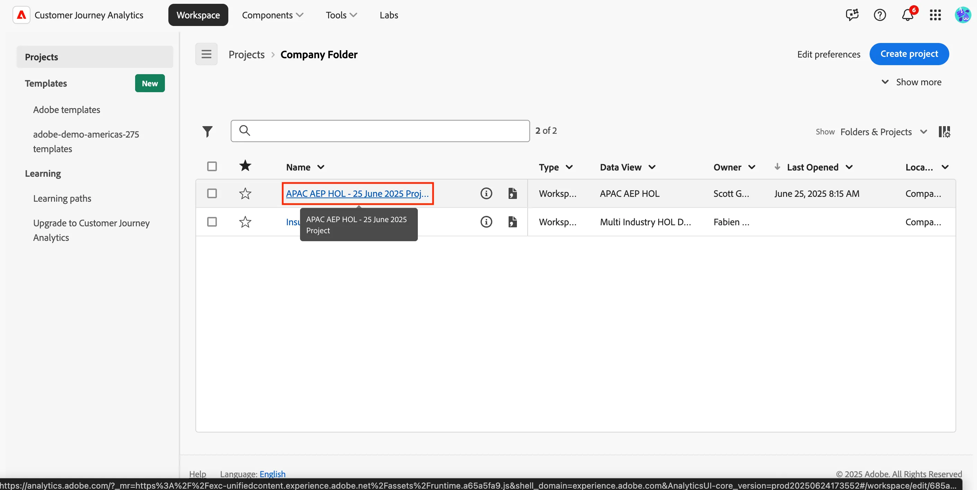Open the user profile avatar
Image resolution: width=977 pixels, height=490 pixels.
coord(962,15)
